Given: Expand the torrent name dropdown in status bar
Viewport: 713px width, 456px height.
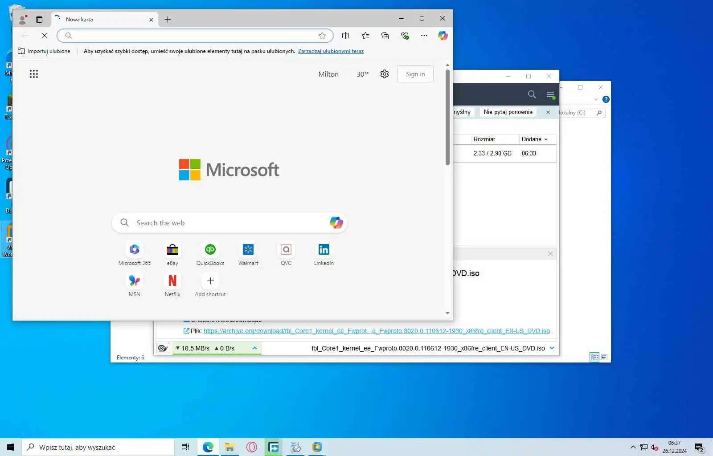Looking at the screenshot, I should (x=552, y=348).
